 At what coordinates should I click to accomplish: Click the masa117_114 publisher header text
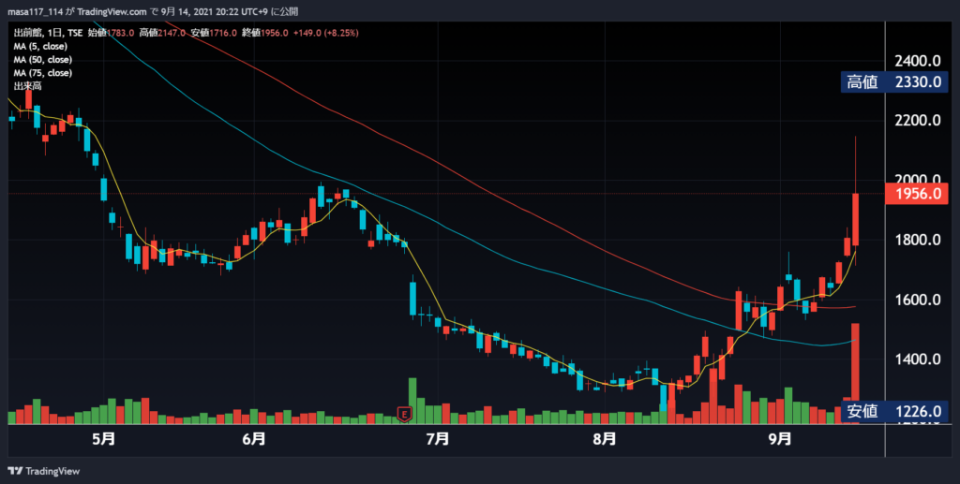[x=35, y=11]
